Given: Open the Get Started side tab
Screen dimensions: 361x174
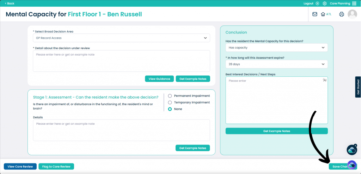Looking at the screenshot, I should click(x=358, y=87).
